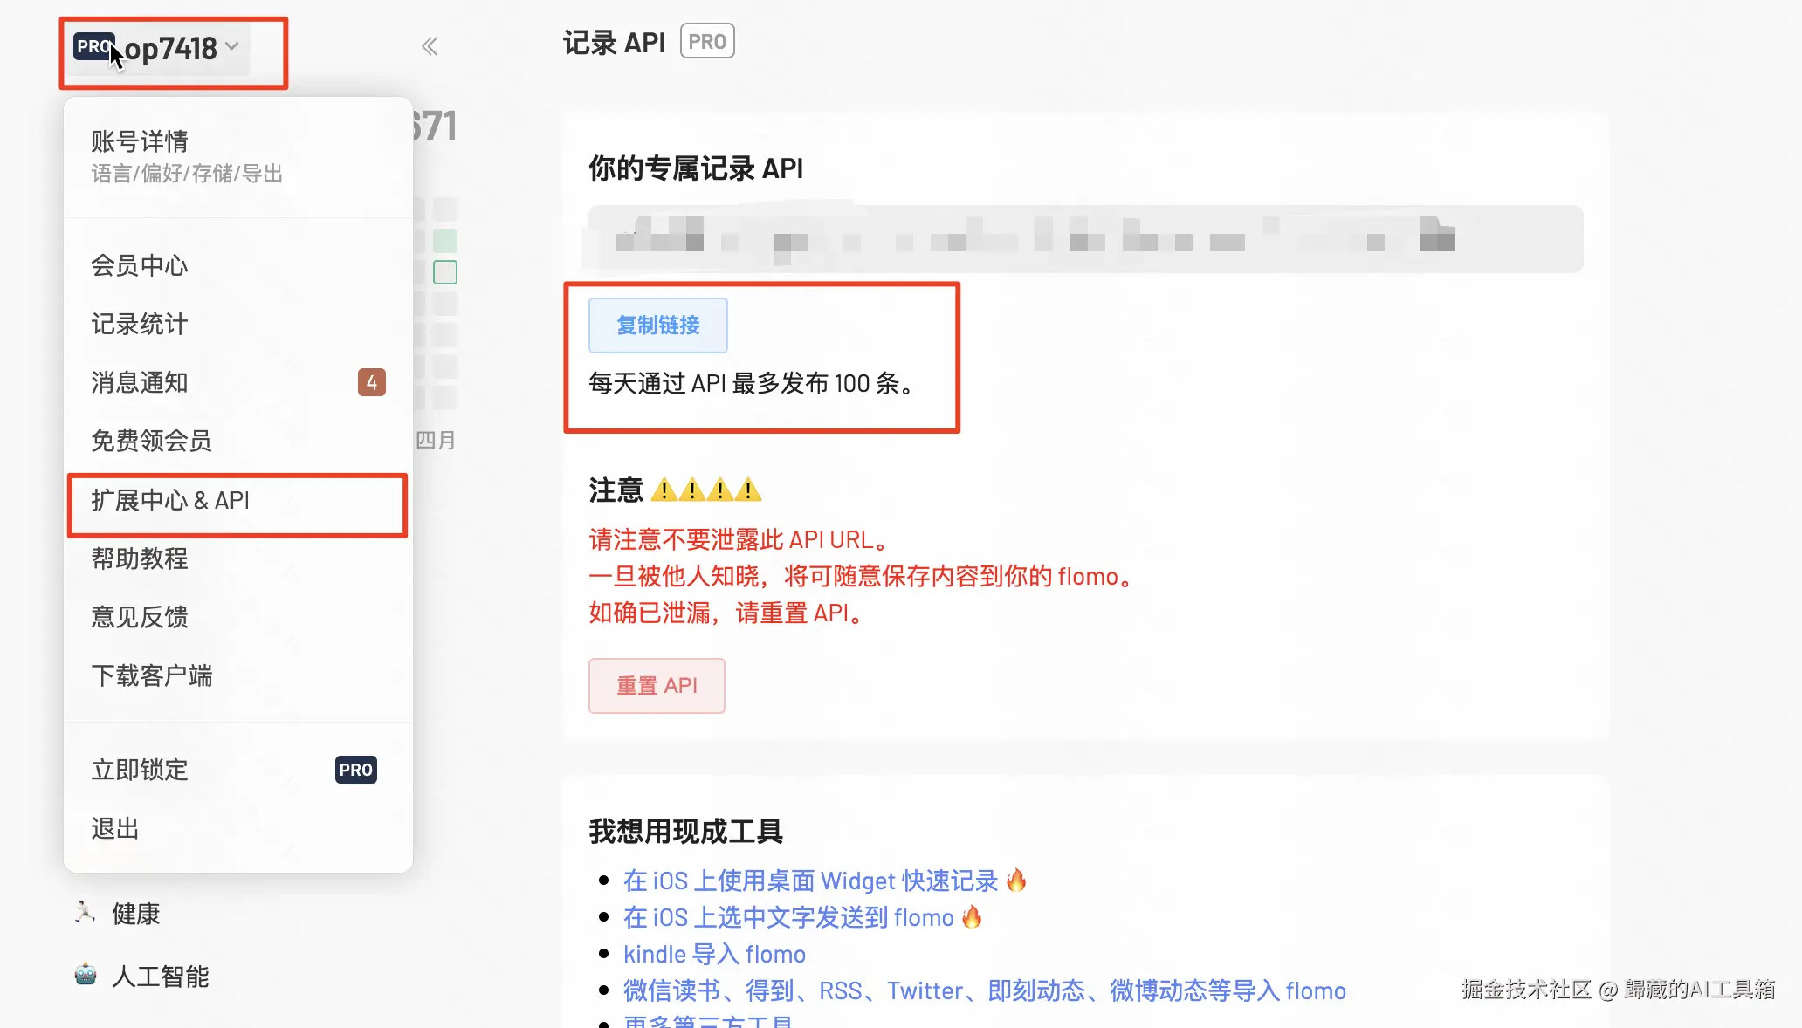Open iOS 桌面 Widget 快速记录 link

[x=810, y=881]
